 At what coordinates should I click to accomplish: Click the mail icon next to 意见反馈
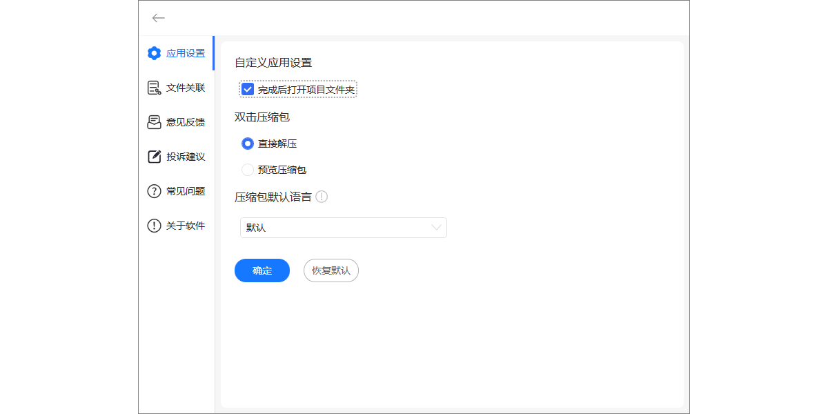pos(154,122)
